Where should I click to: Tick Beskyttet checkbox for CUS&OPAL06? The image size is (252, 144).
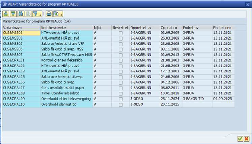(121, 82)
